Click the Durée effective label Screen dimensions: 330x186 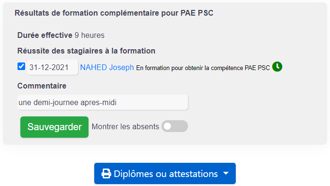[x=45, y=35]
